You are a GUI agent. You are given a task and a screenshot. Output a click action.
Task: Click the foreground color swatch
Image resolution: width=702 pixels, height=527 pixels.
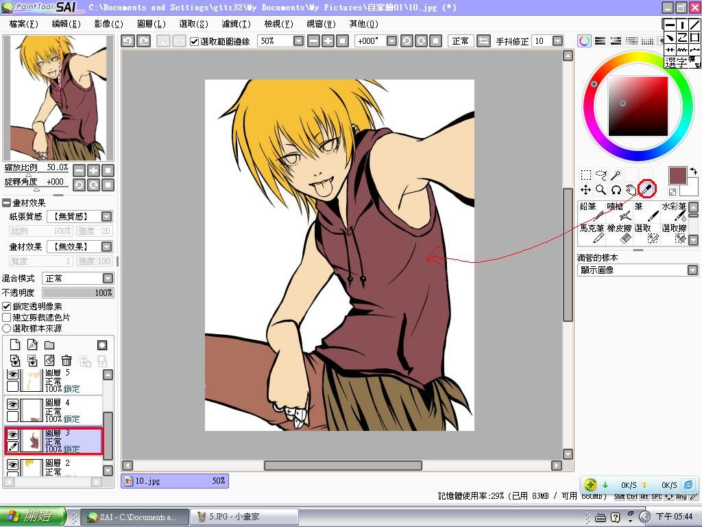click(677, 176)
